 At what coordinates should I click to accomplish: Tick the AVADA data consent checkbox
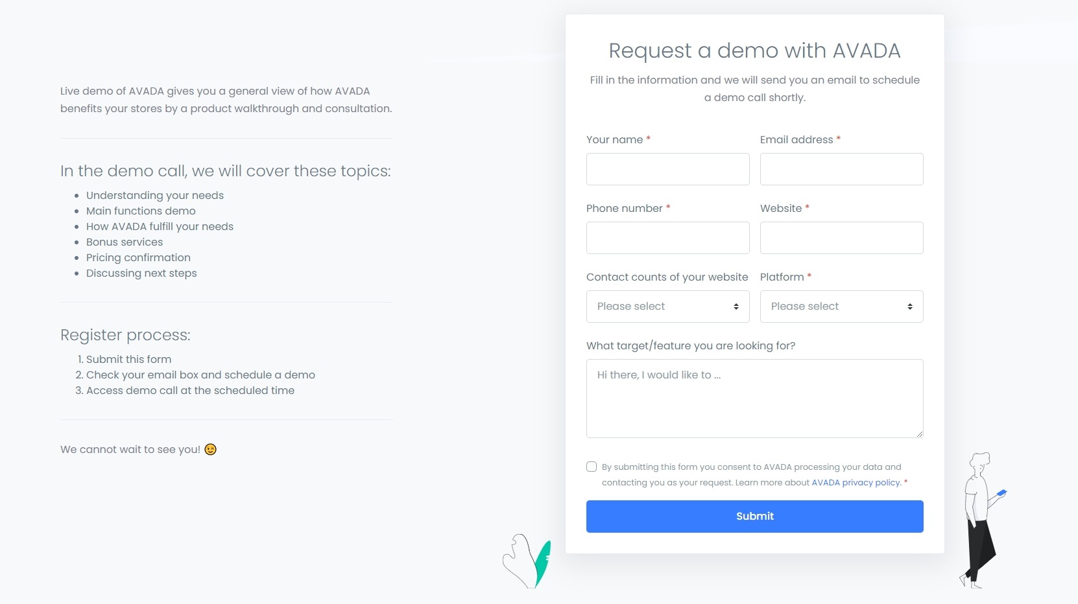(592, 467)
